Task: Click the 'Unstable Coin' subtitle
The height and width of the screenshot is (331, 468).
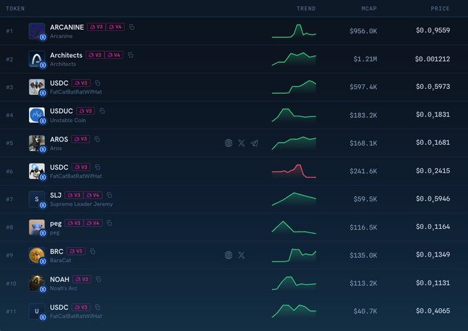Action: point(68,120)
